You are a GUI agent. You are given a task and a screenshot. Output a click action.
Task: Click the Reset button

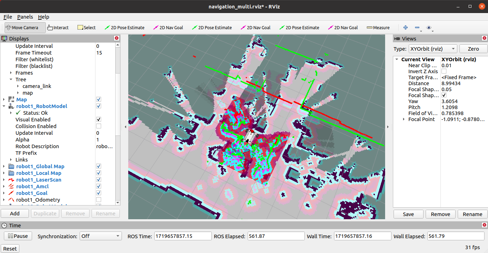pos(10,248)
